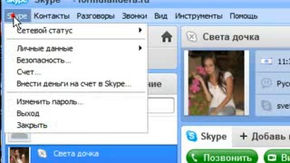
Task: Click status icon next to Света дочка contact
Action: click(x=42, y=153)
